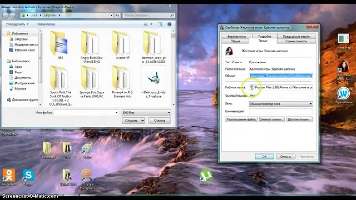Click the search magnifier icon in file dialog
The height and width of the screenshot is (200, 356).
173,15
